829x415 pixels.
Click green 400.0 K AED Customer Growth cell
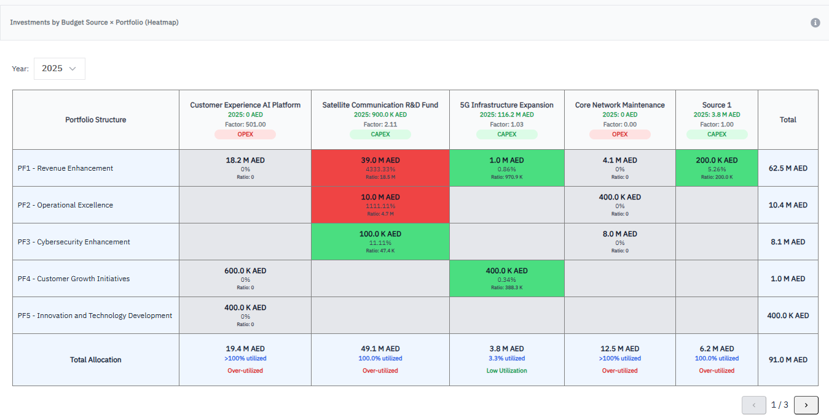[506, 278]
